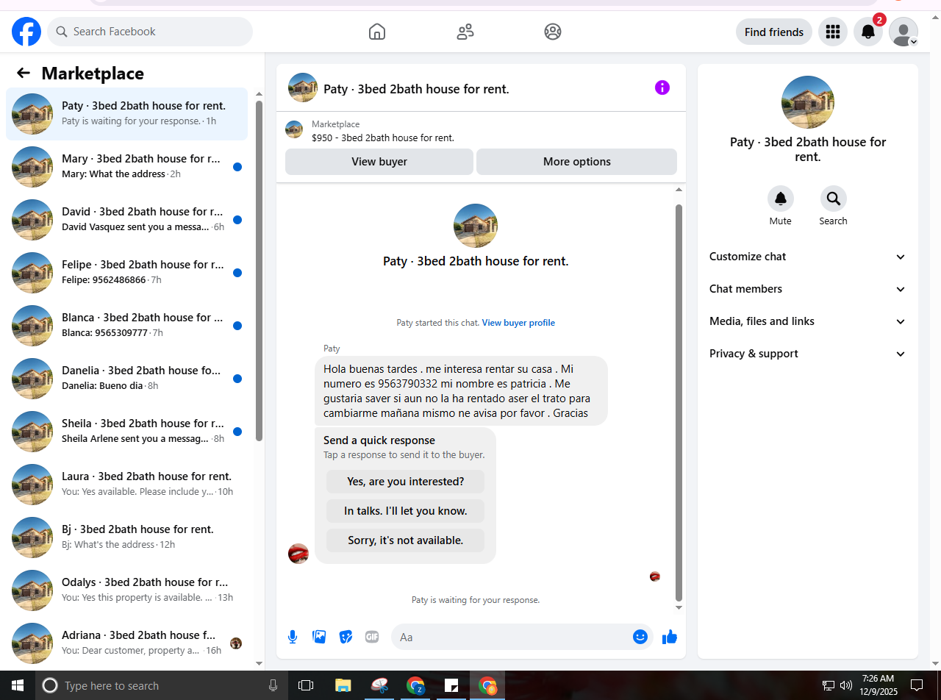The height and width of the screenshot is (700, 941).
Task: Open Blanca's conversation in the list
Action: [126, 326]
